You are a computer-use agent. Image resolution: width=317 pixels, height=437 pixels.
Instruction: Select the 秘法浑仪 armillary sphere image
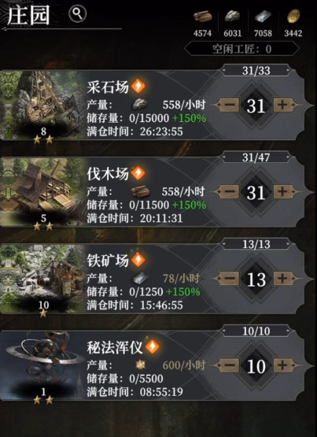click(42, 365)
